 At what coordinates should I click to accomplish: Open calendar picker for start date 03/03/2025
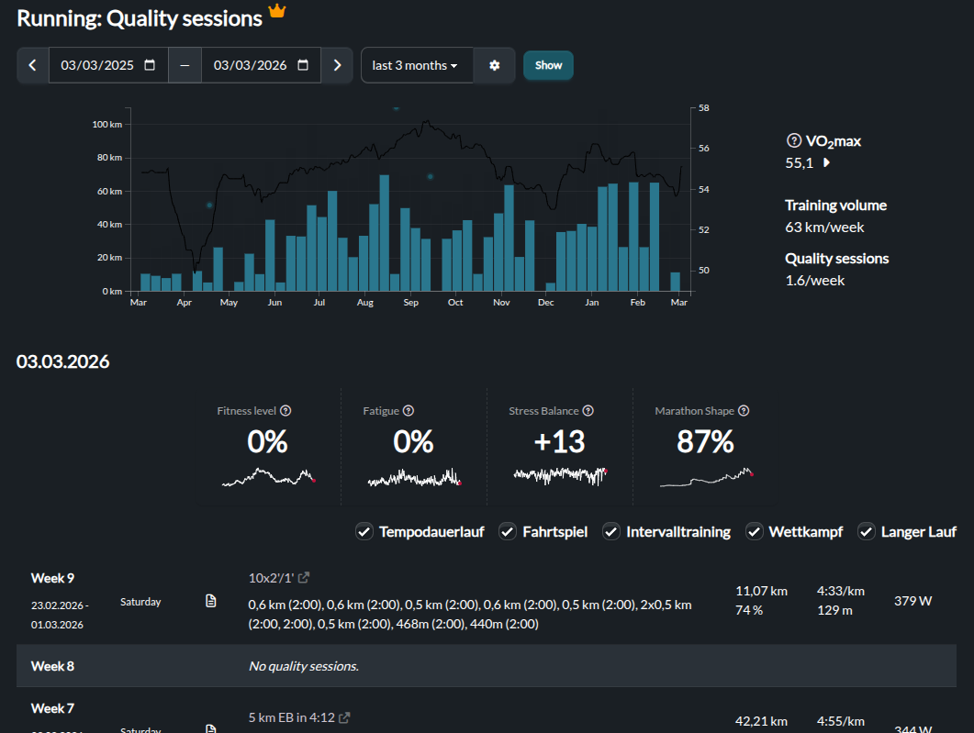pyautogui.click(x=151, y=65)
